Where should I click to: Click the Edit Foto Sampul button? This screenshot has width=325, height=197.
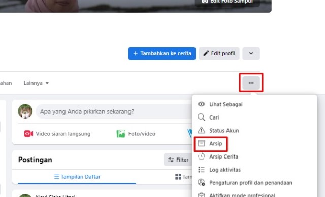tap(227, 2)
